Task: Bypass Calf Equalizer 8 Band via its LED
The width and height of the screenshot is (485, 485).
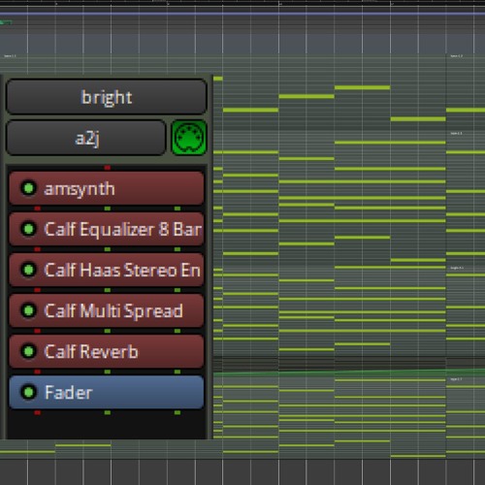Action: coord(28,229)
